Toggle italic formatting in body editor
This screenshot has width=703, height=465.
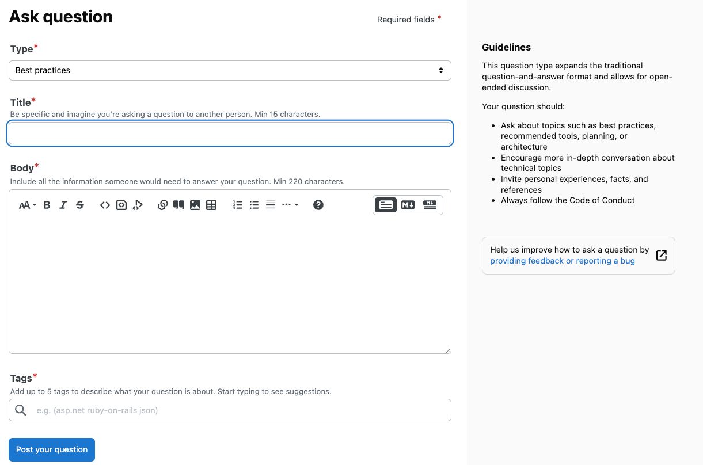[63, 205]
